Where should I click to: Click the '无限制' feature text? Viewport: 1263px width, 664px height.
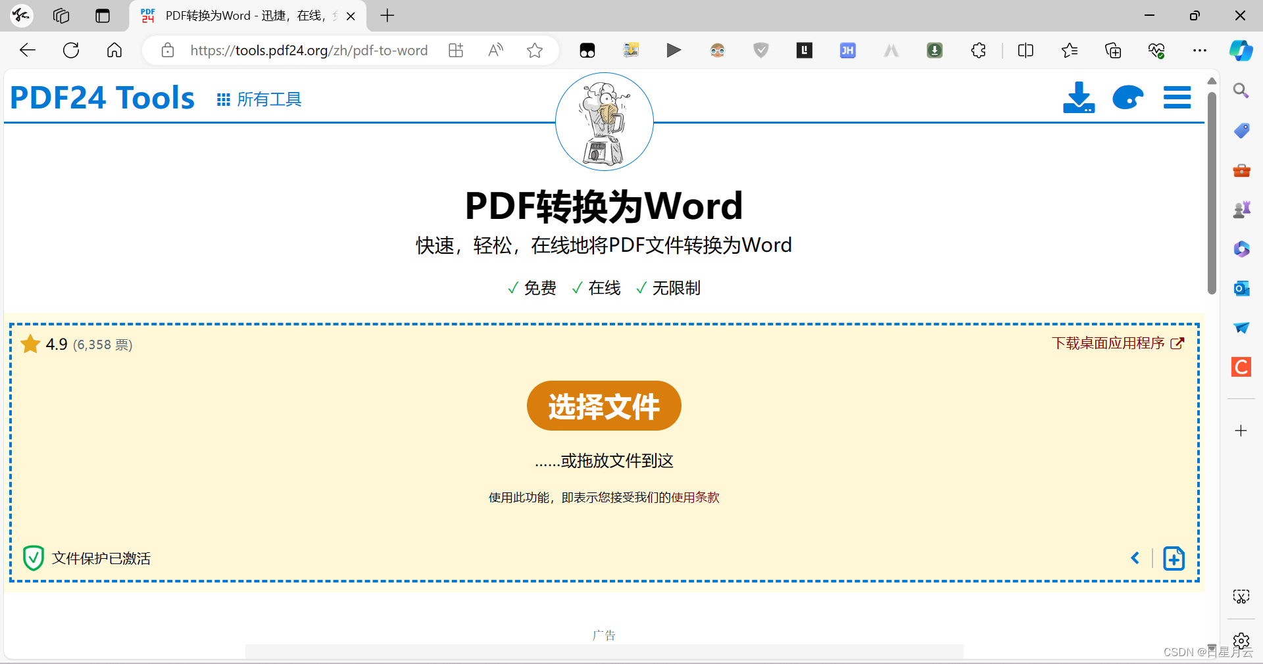point(676,288)
